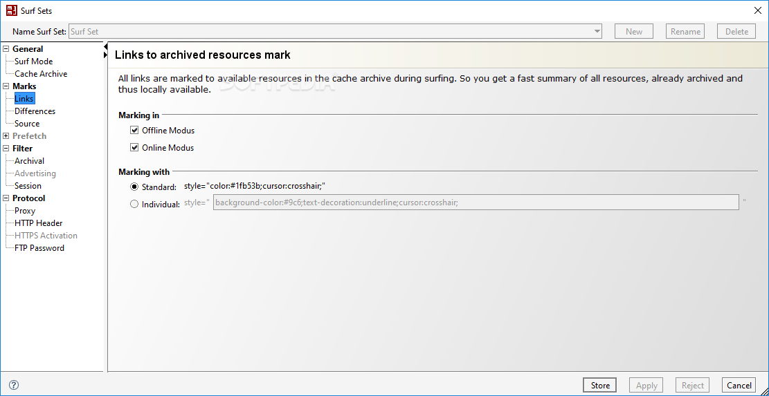Click the Protocol category label
Image resolution: width=769 pixels, height=396 pixels.
(x=28, y=198)
